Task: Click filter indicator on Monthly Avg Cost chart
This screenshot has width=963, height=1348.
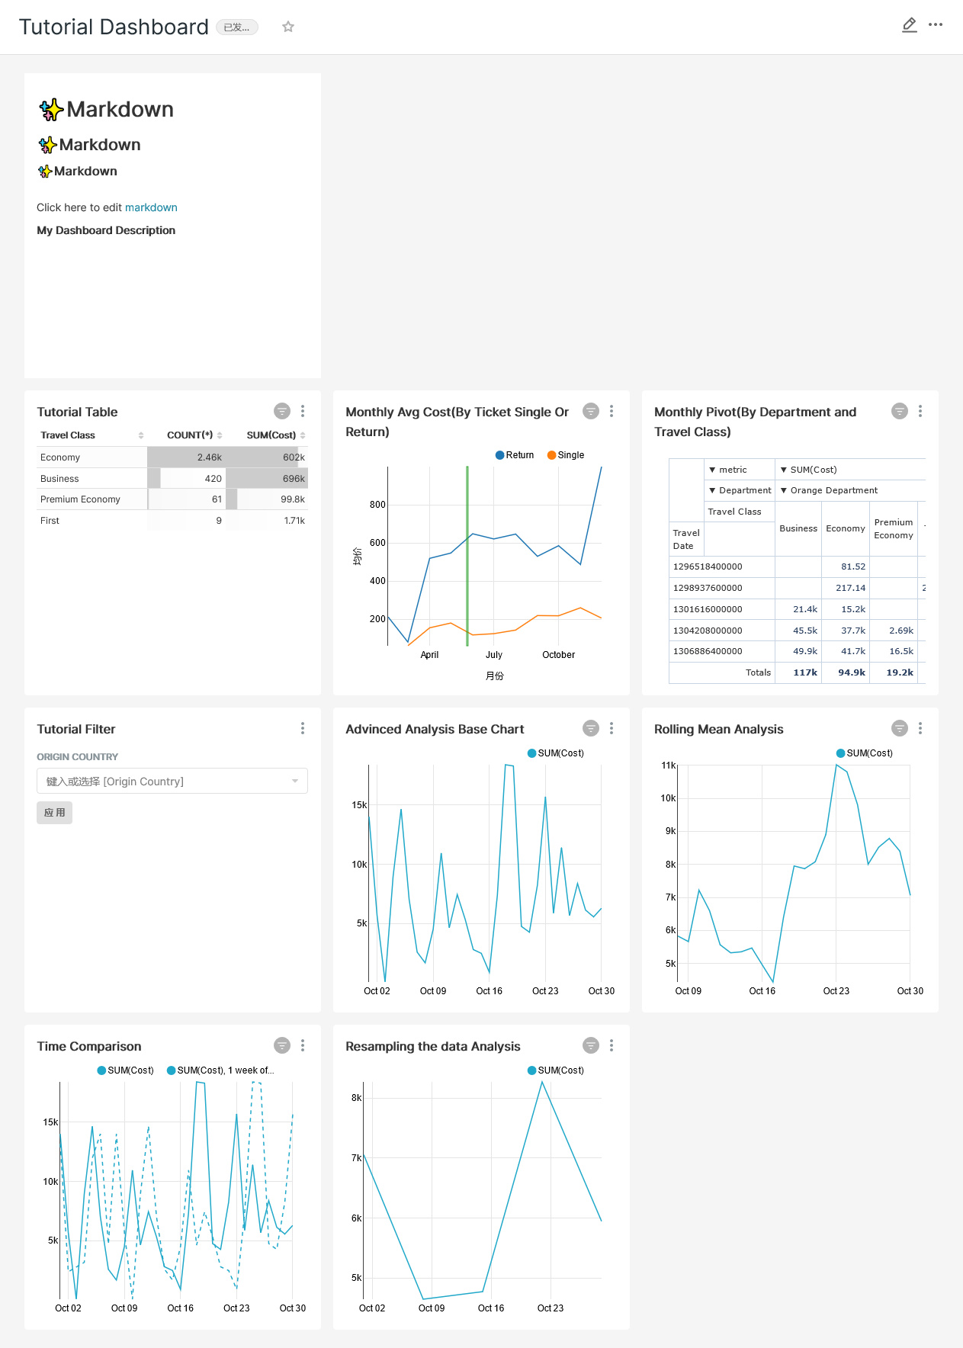Action: [591, 411]
